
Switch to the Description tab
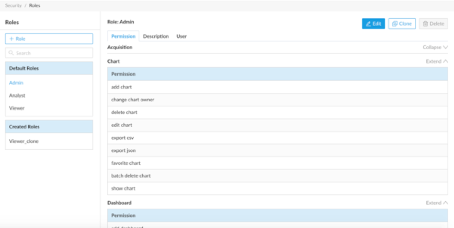(x=156, y=37)
